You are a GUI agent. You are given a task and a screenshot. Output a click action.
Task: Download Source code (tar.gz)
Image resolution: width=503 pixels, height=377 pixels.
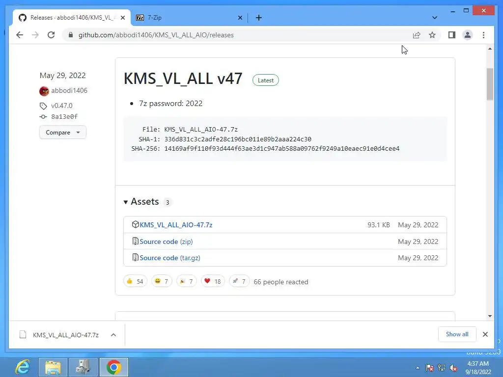tap(169, 258)
